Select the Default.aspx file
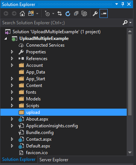The height and width of the screenshot is (165, 136). coord(38,146)
